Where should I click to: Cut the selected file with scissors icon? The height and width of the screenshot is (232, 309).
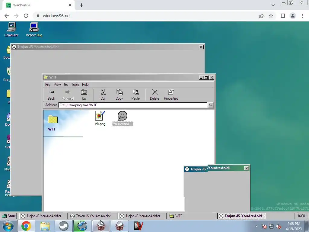103,95
